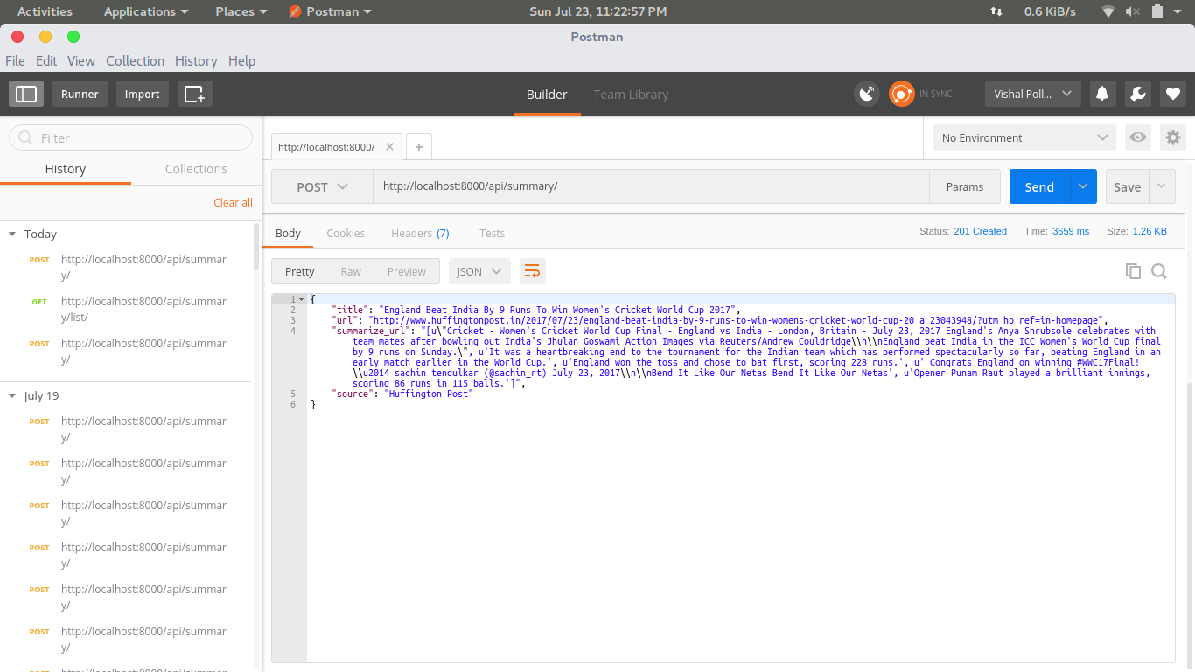Click the Save button

coord(1127,186)
